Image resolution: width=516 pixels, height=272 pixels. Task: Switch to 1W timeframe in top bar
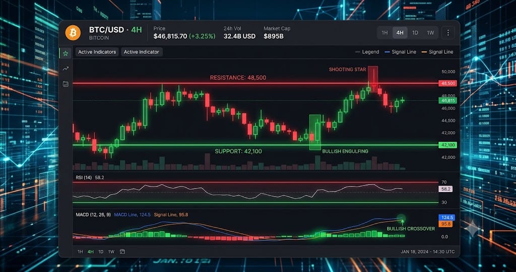(430, 33)
